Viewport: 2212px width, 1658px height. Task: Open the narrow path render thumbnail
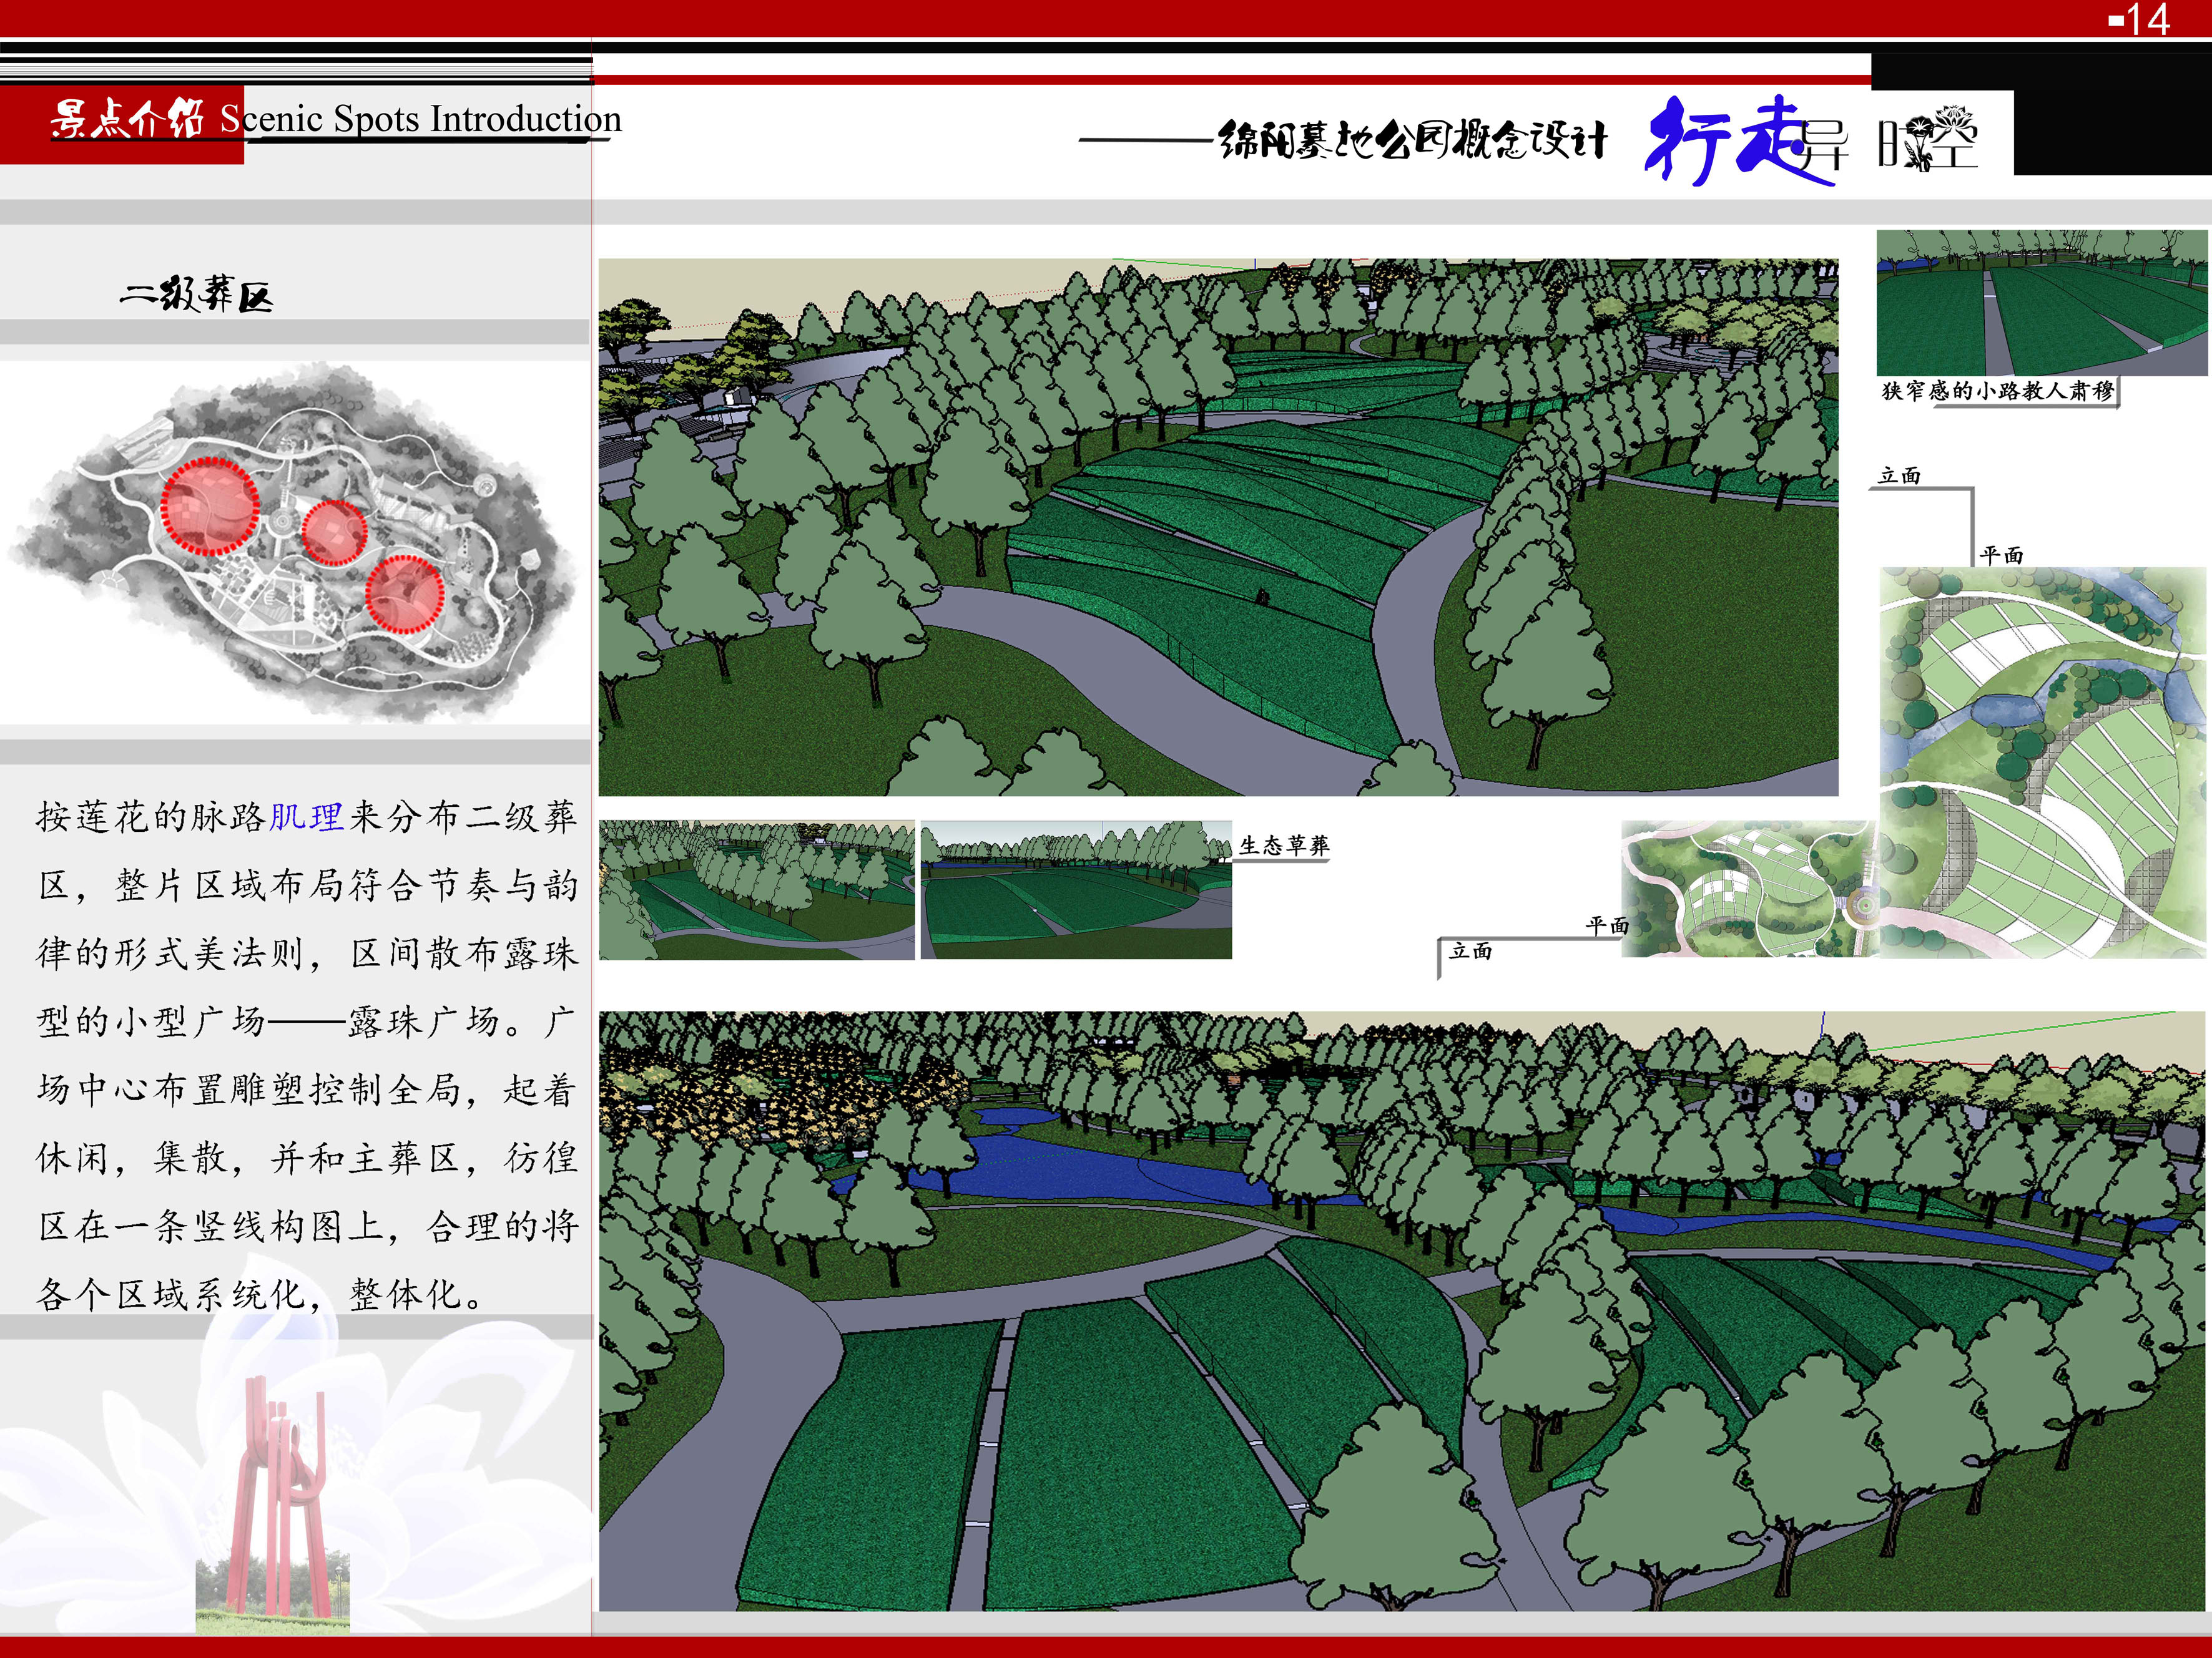point(2041,303)
